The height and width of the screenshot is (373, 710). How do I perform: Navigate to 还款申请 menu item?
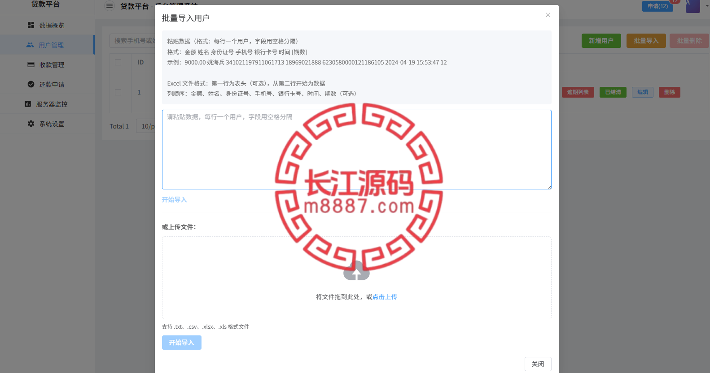click(x=47, y=84)
